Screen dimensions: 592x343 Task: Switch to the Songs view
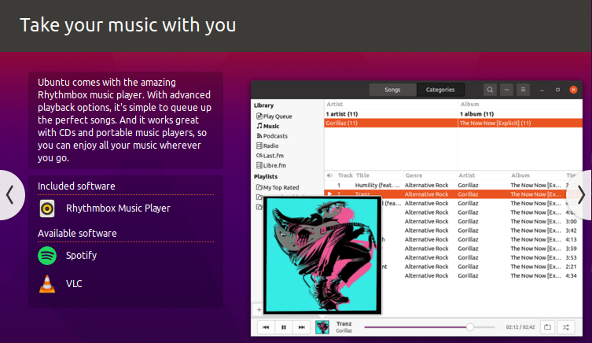(392, 90)
